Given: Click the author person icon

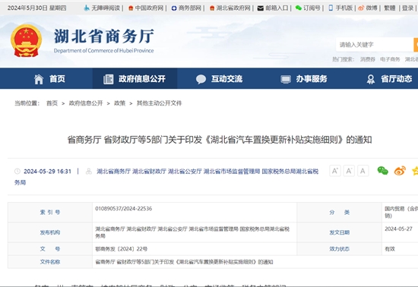Looking at the screenshot, I should 89,171.
